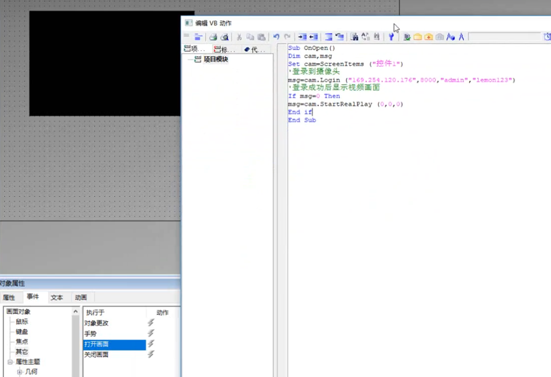Switch to the 文本 tab
This screenshot has height=377, width=551.
(x=57, y=298)
